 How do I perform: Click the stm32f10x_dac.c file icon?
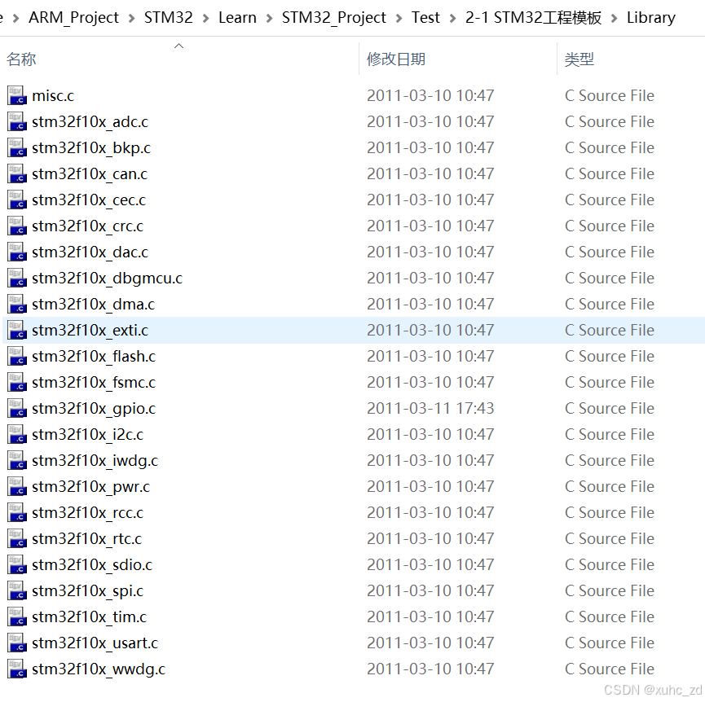(17, 252)
